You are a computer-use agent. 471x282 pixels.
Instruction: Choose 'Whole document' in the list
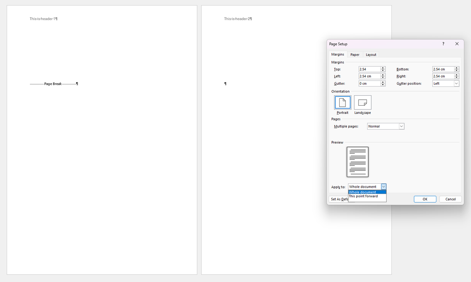367,192
